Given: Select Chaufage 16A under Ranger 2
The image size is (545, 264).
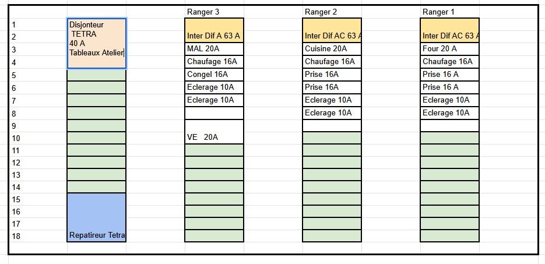Looking at the screenshot, I should (x=332, y=62).
